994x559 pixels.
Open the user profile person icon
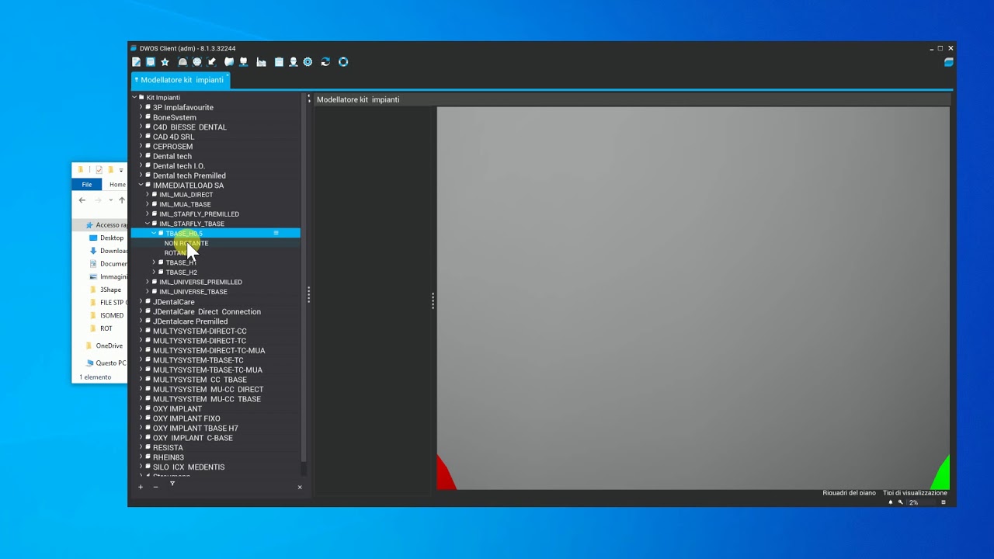click(293, 62)
